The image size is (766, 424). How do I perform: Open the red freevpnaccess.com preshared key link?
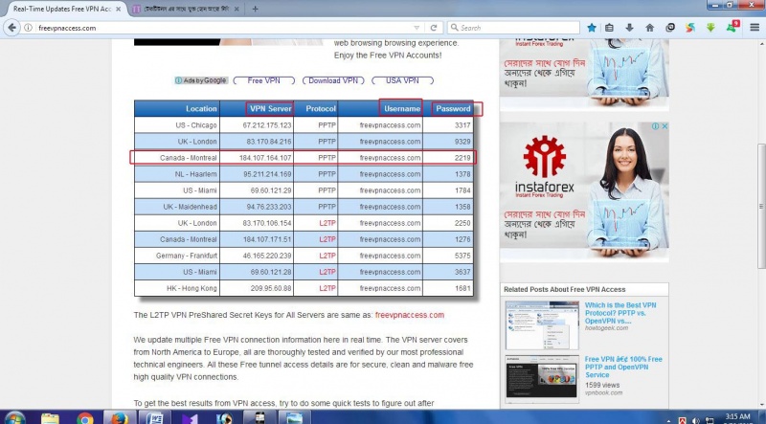click(x=410, y=315)
